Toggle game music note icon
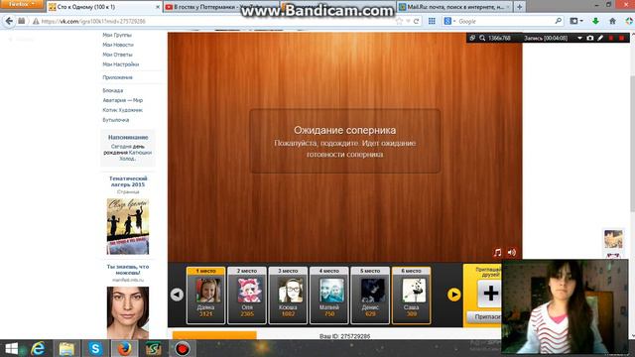The height and width of the screenshot is (357, 635). (x=498, y=253)
